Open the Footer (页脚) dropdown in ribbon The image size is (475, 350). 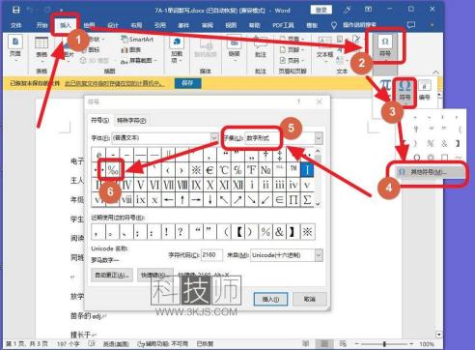pos(293,49)
